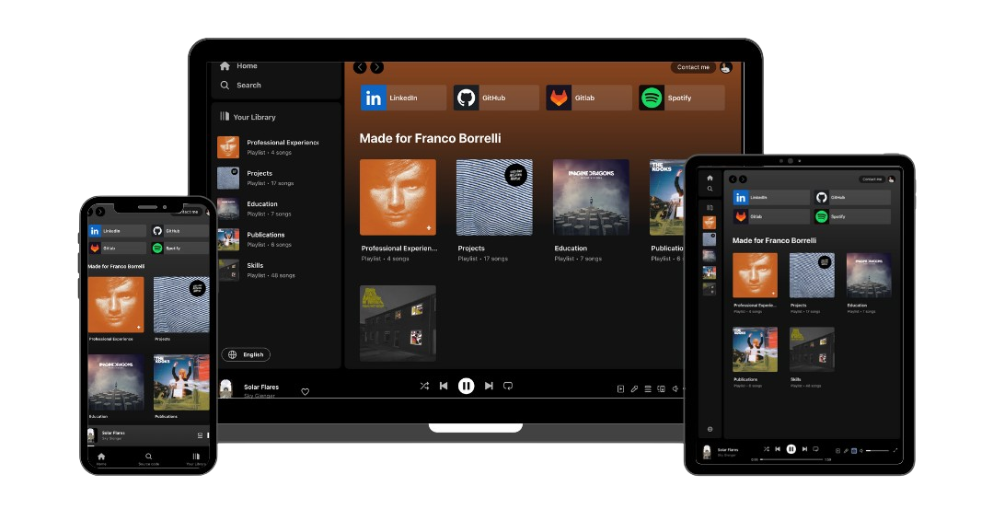Skip to next track on the laptop

tap(489, 386)
